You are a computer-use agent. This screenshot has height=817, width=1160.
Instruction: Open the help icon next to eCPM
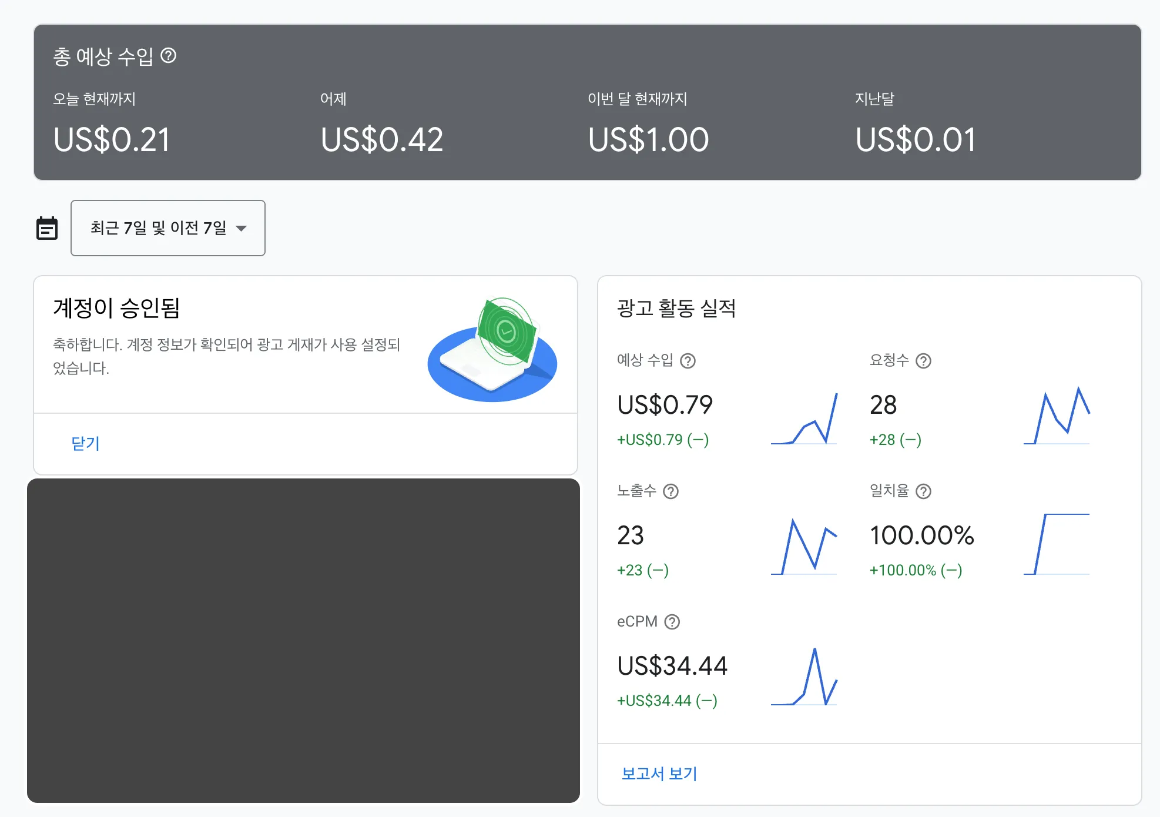coord(672,622)
